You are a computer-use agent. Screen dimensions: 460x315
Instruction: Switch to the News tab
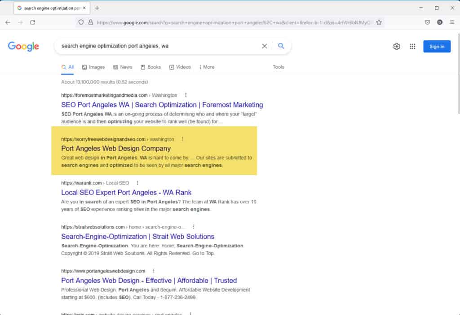(123, 67)
